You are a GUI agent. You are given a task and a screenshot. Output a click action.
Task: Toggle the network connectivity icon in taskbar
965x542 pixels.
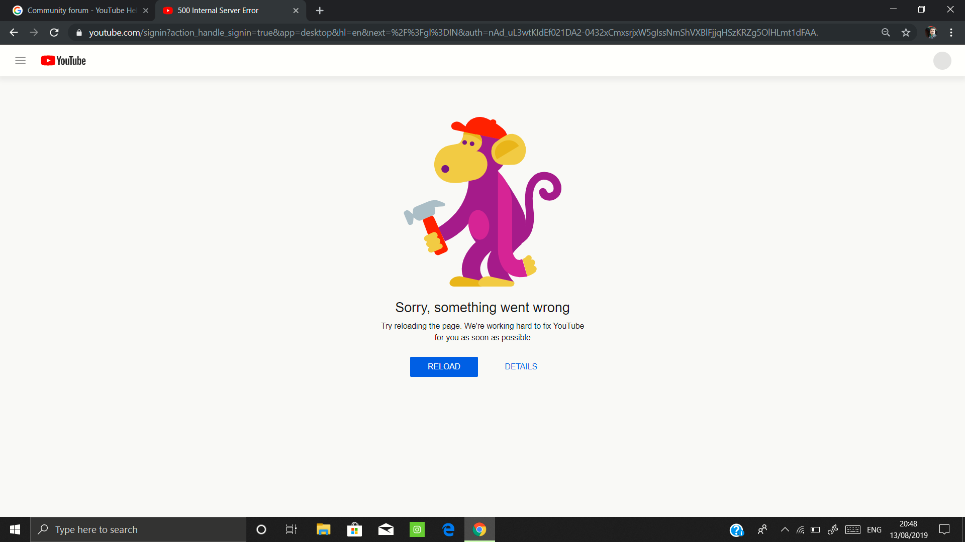[801, 529]
